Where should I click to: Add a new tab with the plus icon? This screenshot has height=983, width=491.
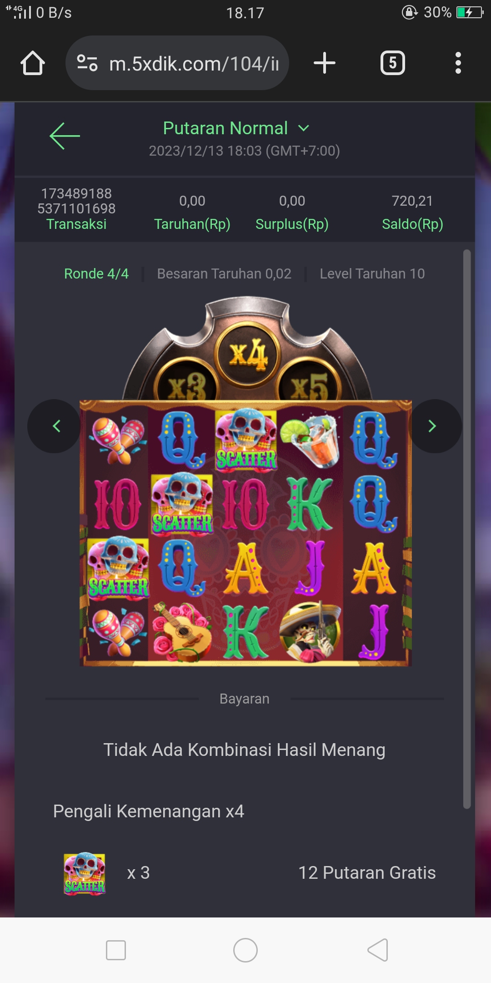tap(325, 63)
